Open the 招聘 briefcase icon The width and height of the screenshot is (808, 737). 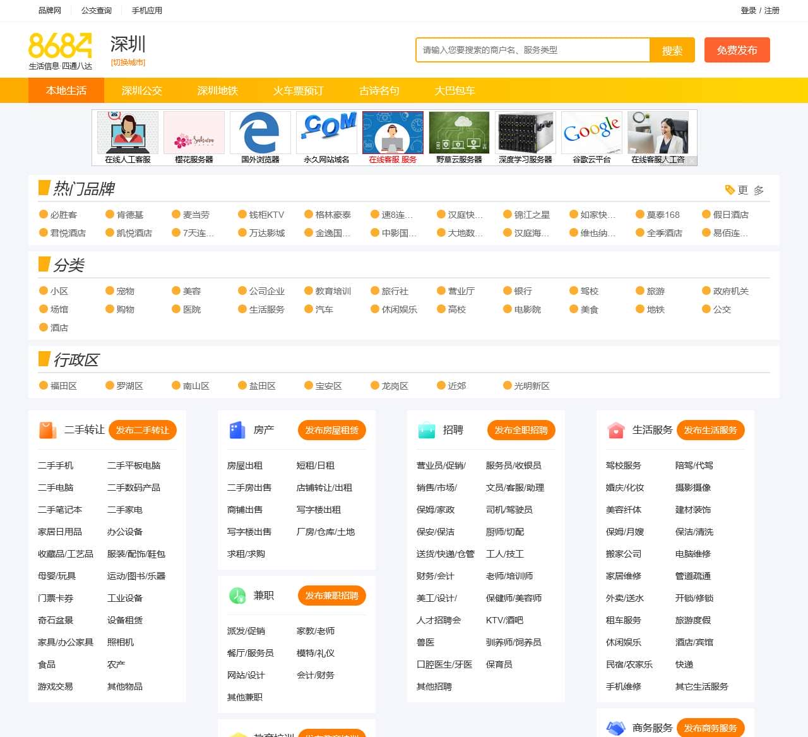(x=427, y=430)
